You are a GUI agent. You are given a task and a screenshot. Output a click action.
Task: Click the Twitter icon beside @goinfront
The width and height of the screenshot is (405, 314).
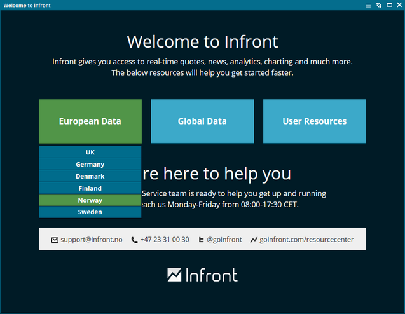[x=201, y=240]
